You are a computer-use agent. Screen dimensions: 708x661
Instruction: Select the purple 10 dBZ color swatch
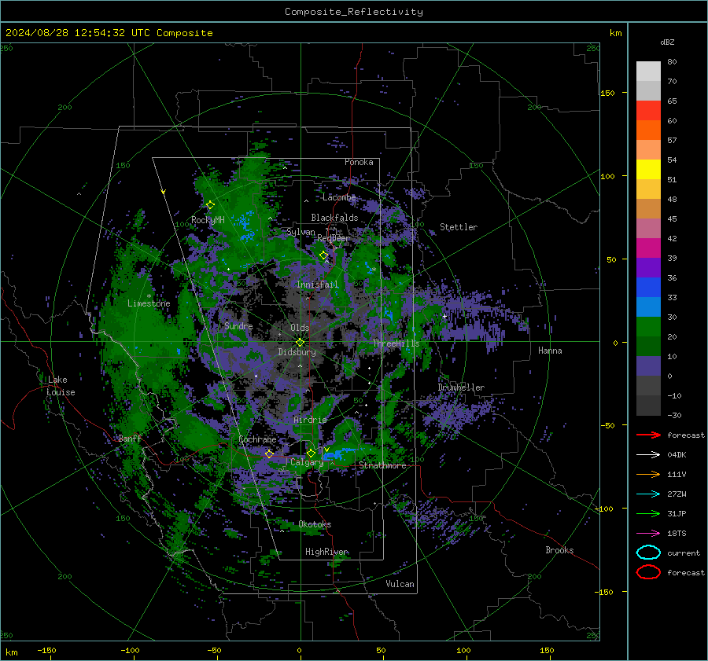coord(648,365)
